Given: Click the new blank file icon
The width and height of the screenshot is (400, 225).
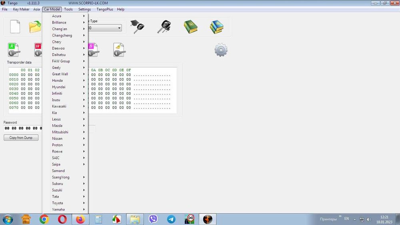Looking at the screenshot, I should (15, 26).
